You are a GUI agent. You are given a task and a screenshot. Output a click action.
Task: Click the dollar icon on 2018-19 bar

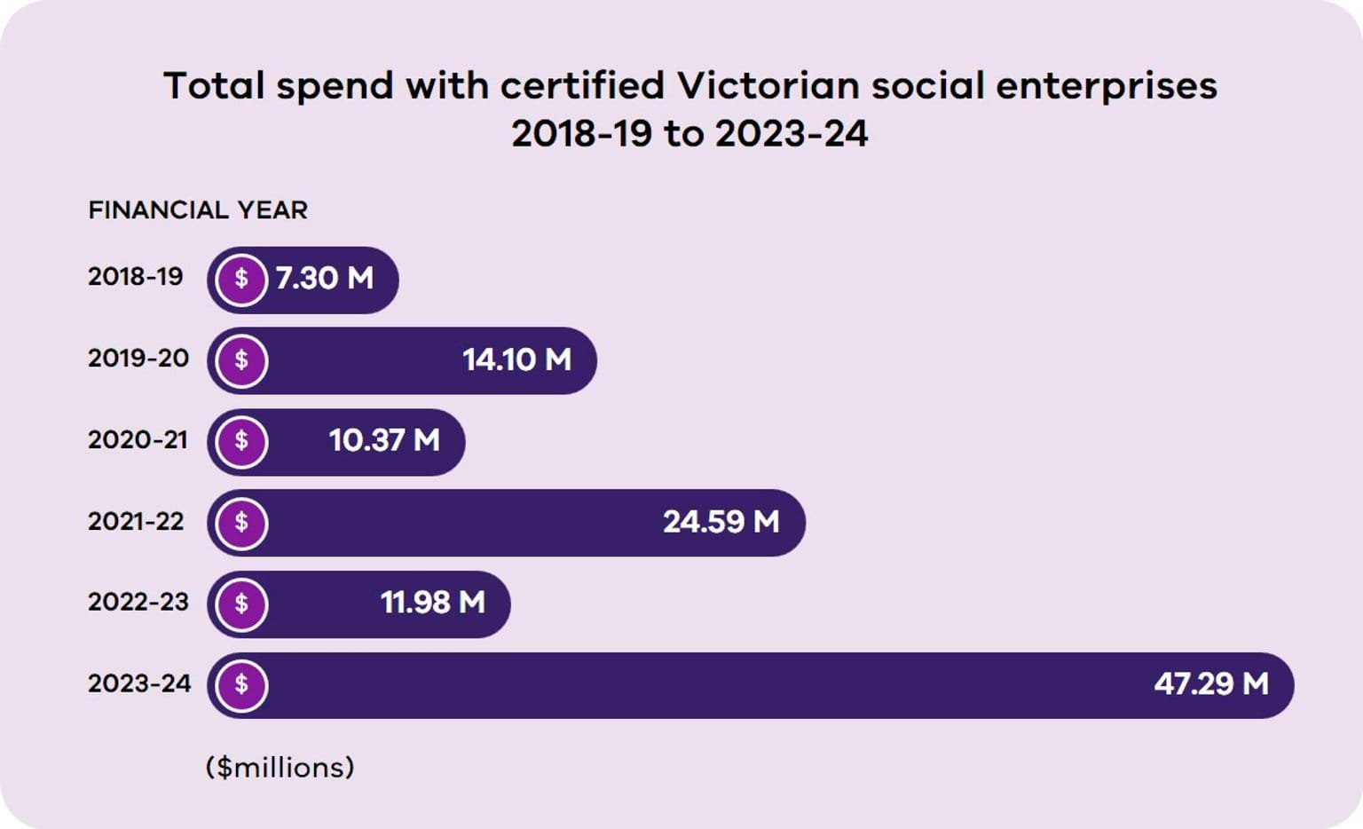[241, 280]
